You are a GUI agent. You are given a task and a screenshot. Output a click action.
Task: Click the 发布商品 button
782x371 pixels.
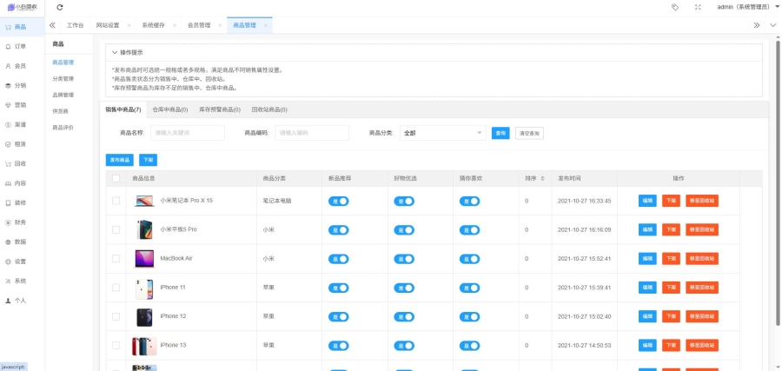(x=120, y=160)
